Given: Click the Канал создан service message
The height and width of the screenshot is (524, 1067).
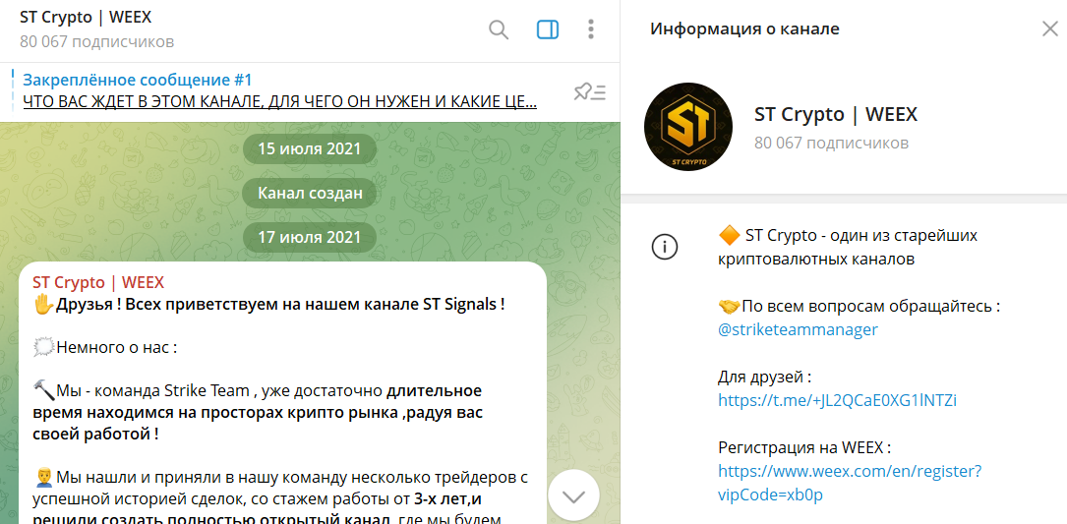Looking at the screenshot, I should [310, 194].
